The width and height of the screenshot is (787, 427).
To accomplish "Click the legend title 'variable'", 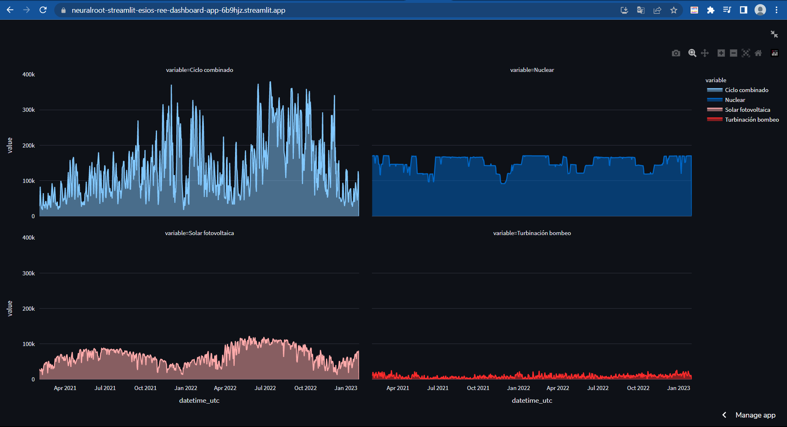I will 716,80.
